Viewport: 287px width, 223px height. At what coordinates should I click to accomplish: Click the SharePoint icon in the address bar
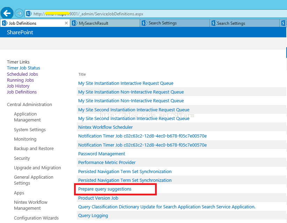coord(29,14)
